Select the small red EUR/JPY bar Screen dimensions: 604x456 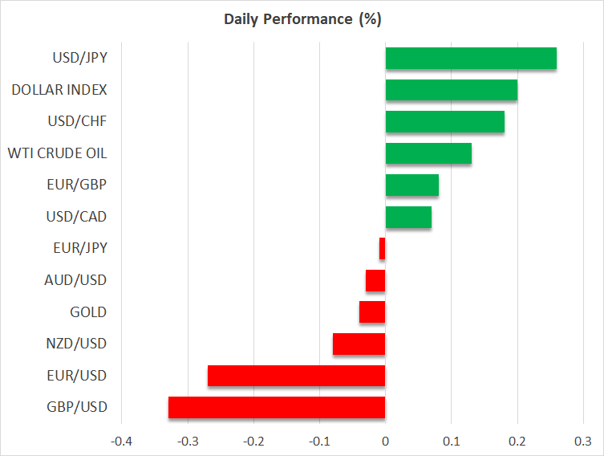tap(383, 249)
